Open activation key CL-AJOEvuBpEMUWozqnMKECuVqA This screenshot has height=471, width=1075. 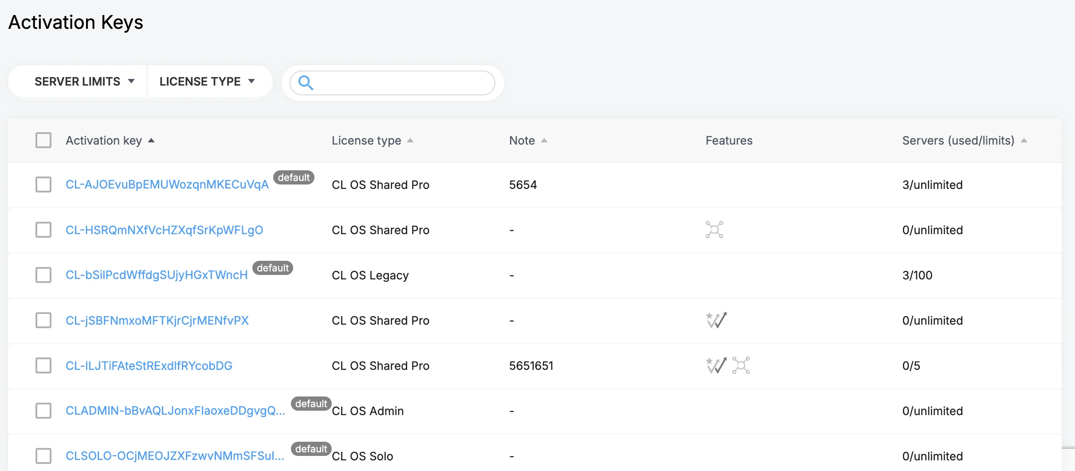point(167,184)
